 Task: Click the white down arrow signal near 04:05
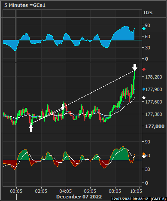point(63,107)
